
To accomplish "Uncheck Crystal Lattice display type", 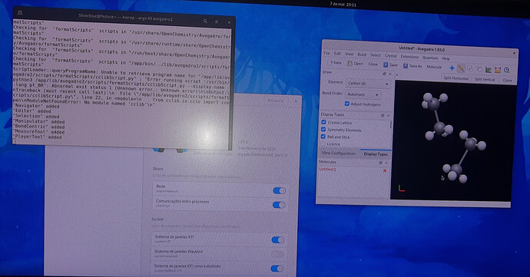I will [323, 122].
